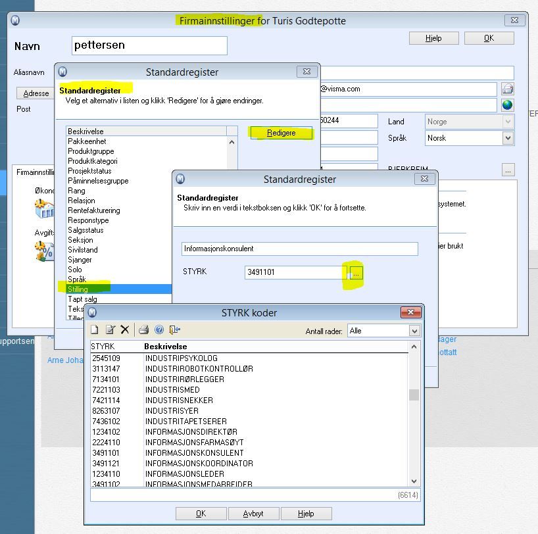Select the INFORMASJONSKOORDINATOR row
Viewport: 538px width, 534px height.
pos(249,464)
